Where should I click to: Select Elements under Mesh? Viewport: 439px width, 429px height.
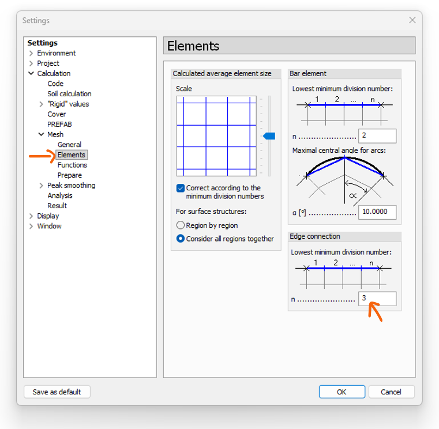(x=72, y=155)
